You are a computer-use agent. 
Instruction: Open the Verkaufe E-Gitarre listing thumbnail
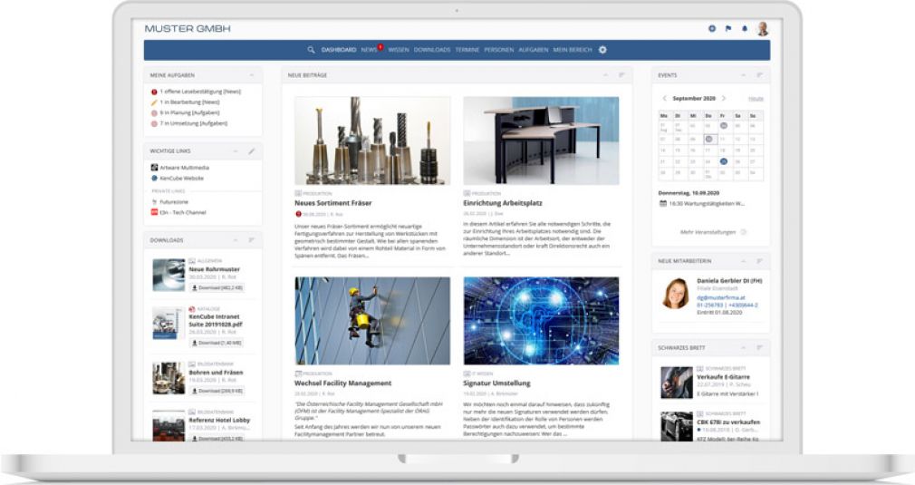coord(677,383)
